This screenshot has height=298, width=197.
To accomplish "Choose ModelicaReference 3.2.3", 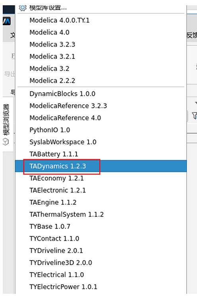I will tap(101, 106).
